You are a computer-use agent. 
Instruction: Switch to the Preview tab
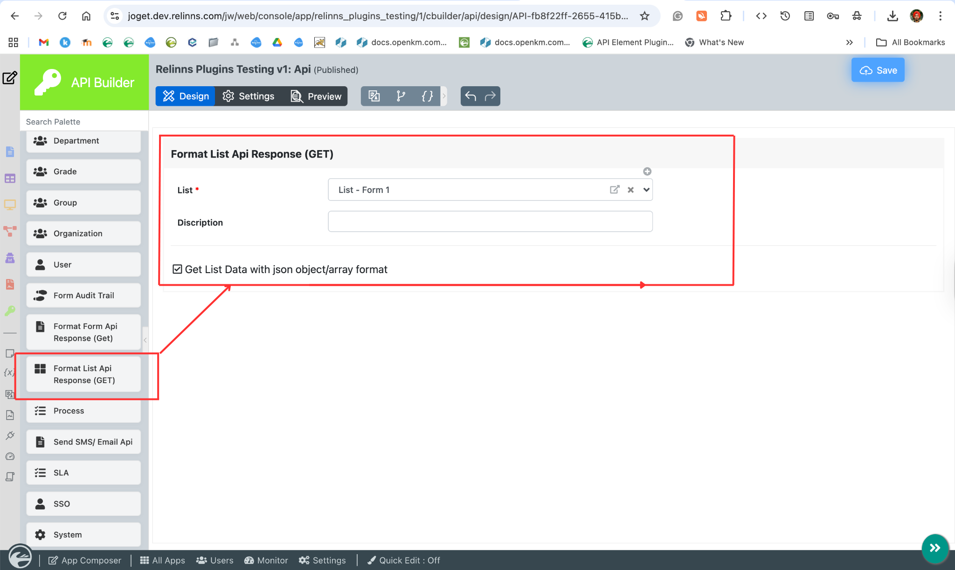pos(316,96)
